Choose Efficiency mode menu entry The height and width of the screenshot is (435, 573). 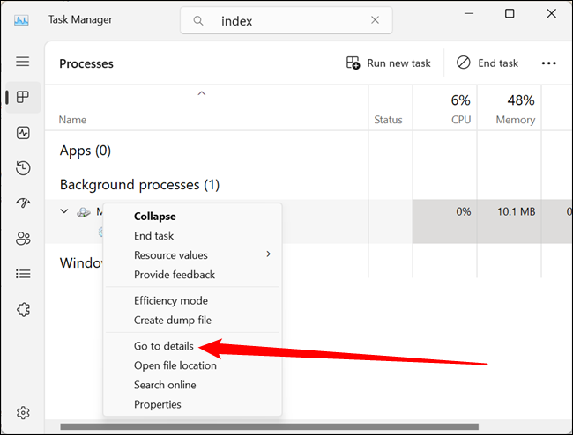pyautogui.click(x=192, y=300)
